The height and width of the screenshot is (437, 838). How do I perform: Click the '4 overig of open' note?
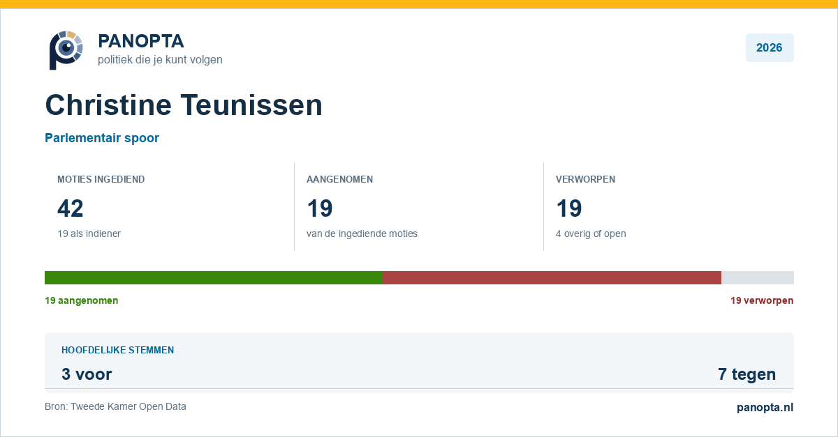coord(591,233)
